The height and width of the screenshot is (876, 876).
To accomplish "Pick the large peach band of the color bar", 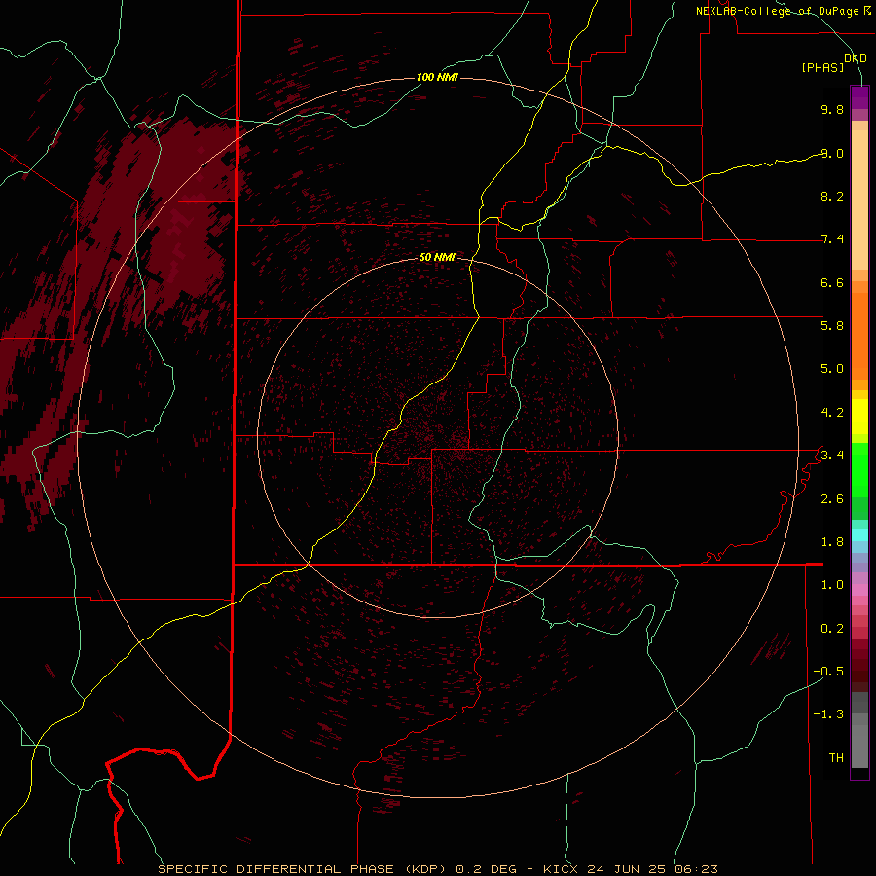I will (859, 200).
